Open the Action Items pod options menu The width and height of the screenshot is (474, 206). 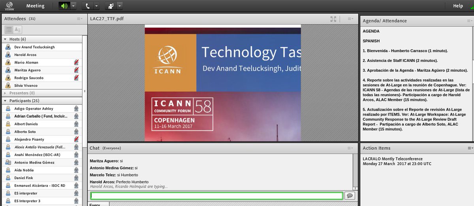470,148
